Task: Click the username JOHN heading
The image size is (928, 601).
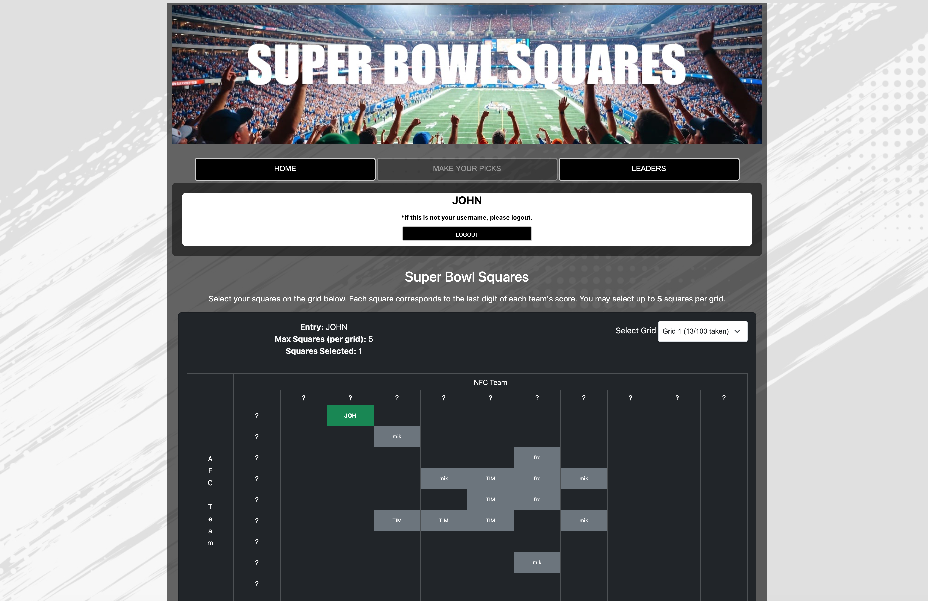Action: click(467, 200)
